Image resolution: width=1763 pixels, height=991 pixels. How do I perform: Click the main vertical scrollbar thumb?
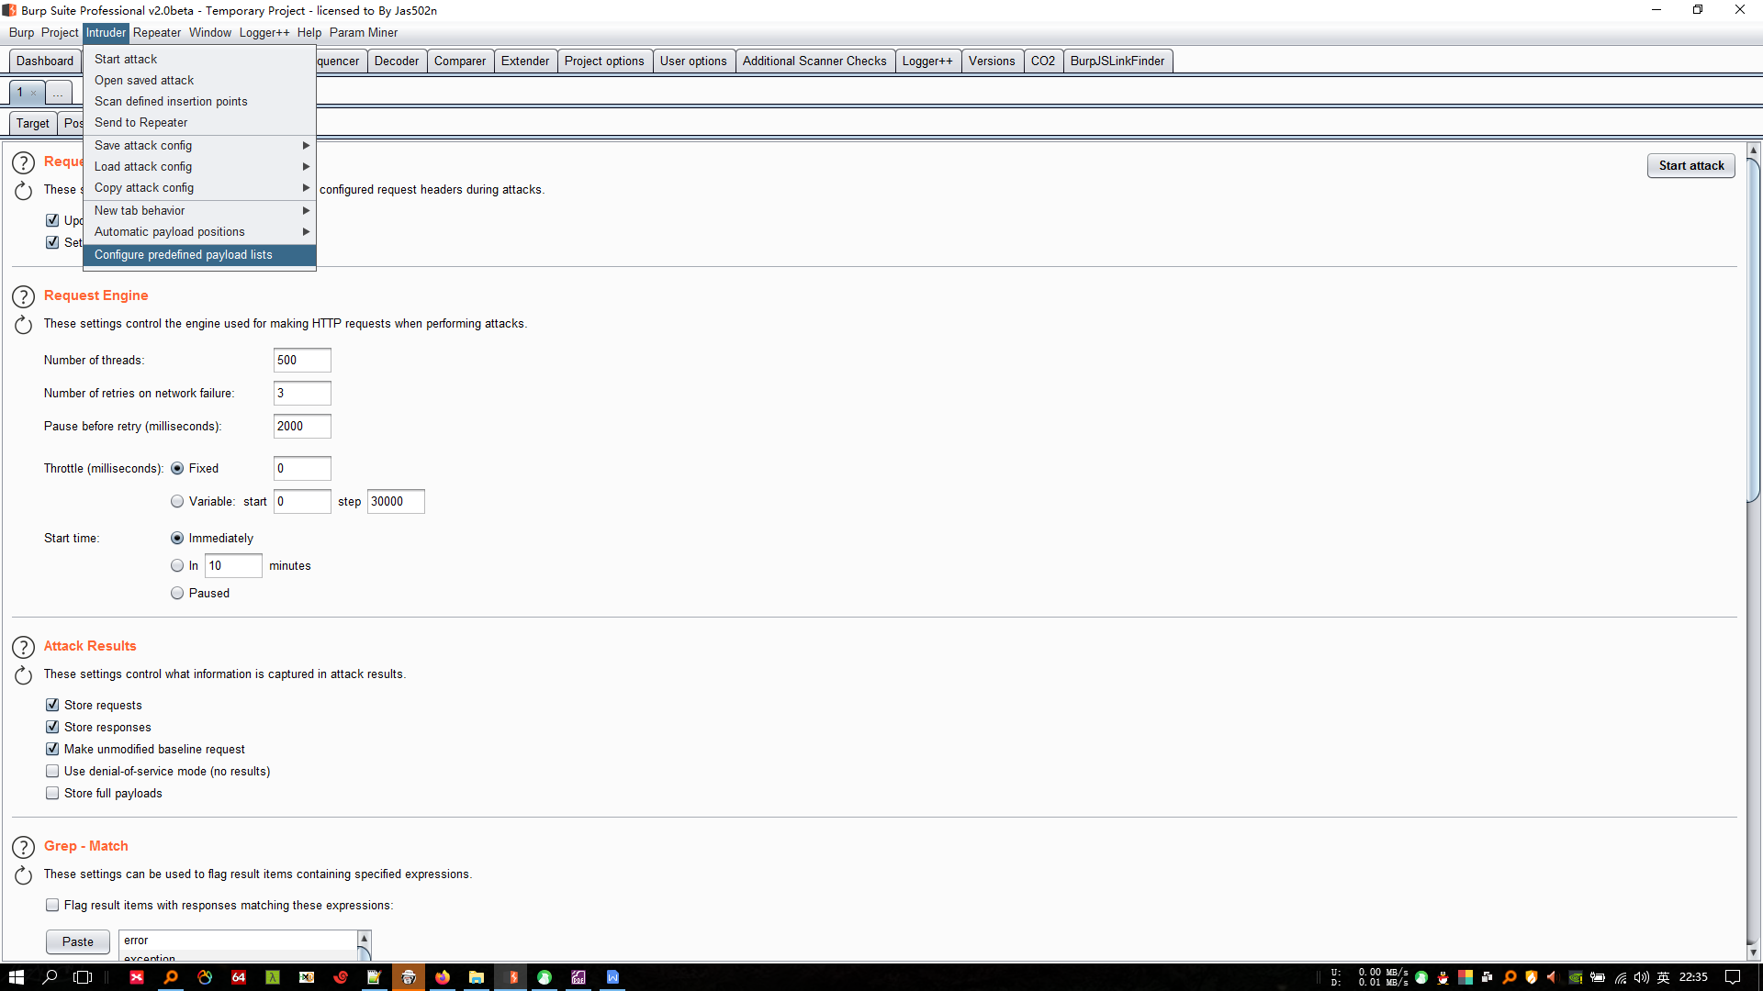pyautogui.click(x=1753, y=330)
